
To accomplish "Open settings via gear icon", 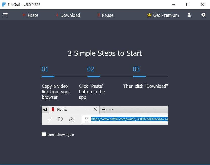I will point(203,15).
